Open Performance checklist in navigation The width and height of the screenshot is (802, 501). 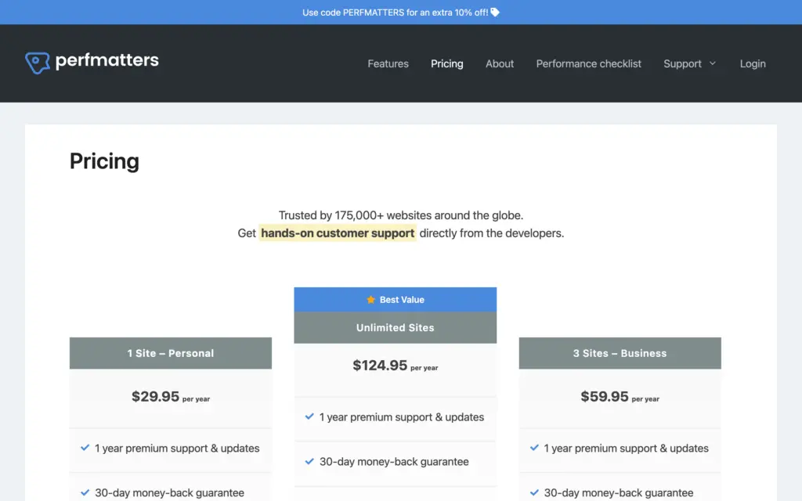(589, 64)
